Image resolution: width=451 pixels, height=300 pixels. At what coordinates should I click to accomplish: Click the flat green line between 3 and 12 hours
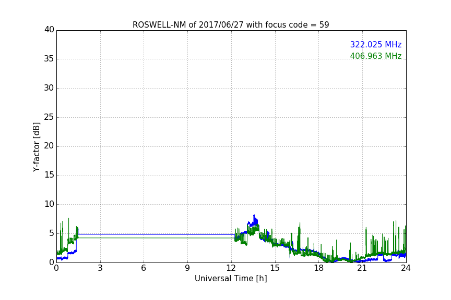point(156,238)
